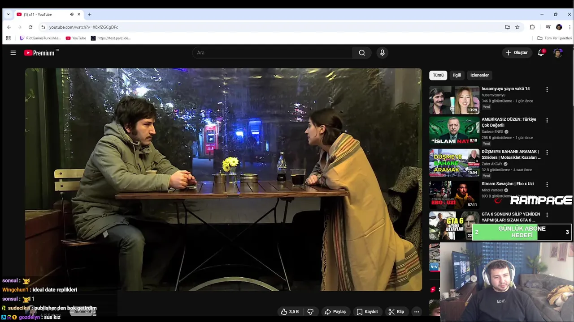574x322 pixels.
Task: Open YouTube bookmark in bookmarks bar
Action: pyautogui.click(x=76, y=38)
